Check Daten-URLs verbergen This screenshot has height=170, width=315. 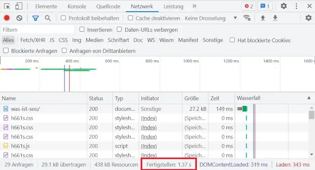point(119,29)
